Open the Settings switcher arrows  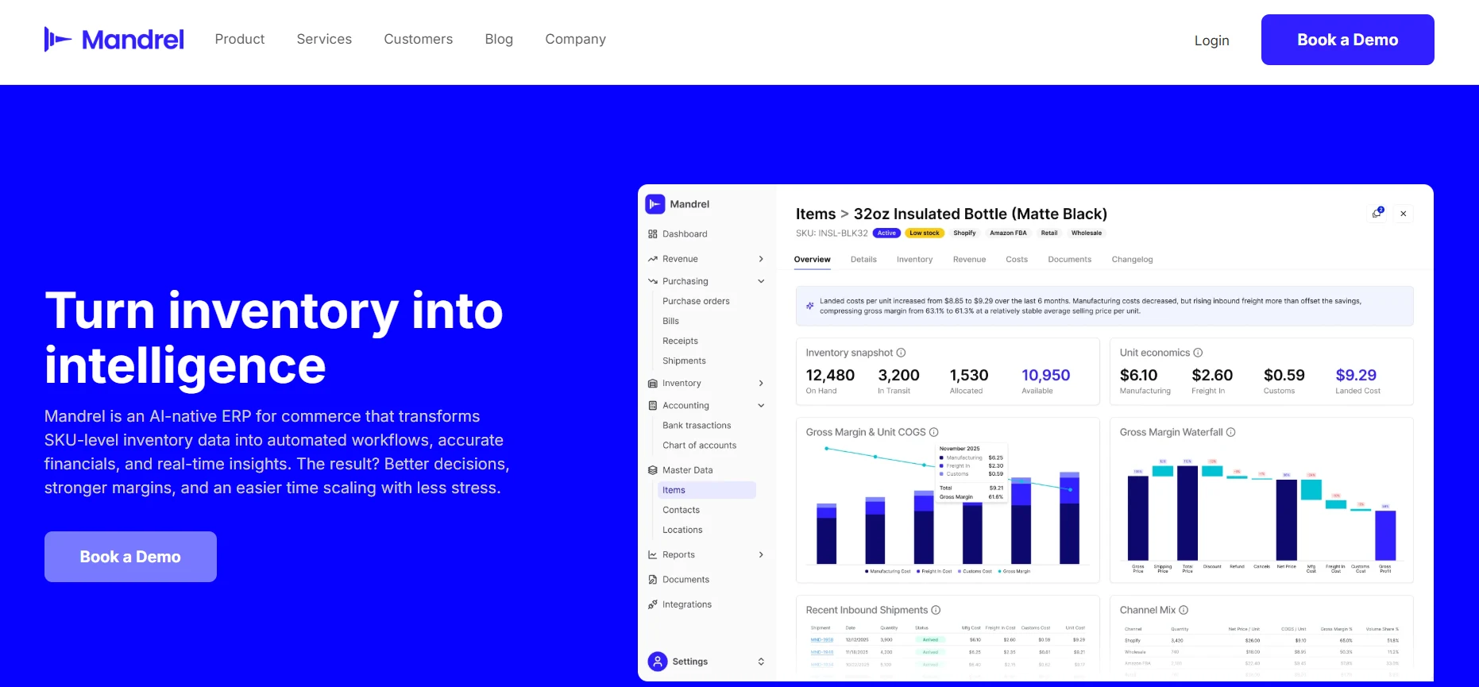761,662
